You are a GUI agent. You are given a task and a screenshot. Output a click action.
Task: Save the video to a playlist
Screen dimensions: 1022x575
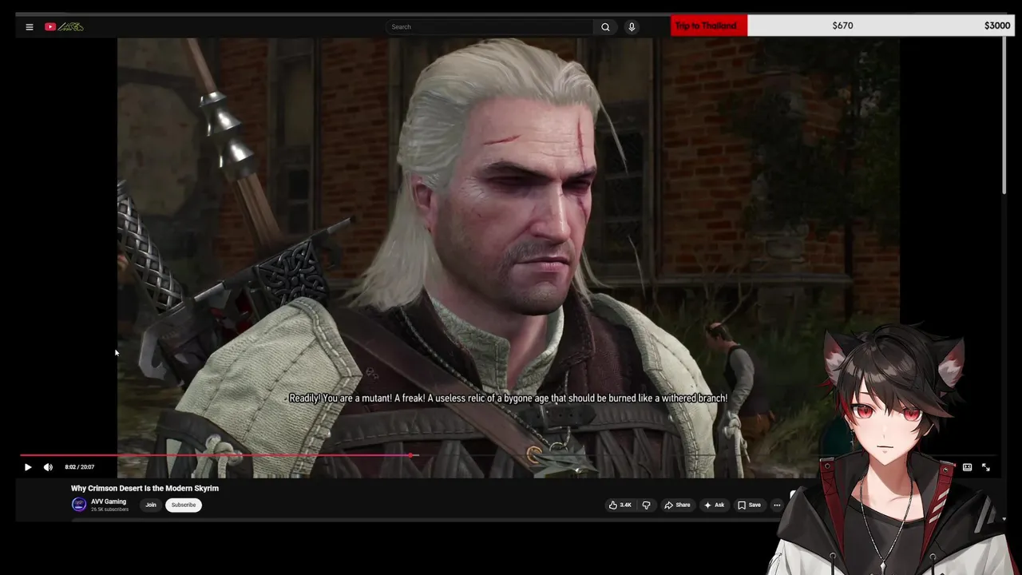click(749, 505)
